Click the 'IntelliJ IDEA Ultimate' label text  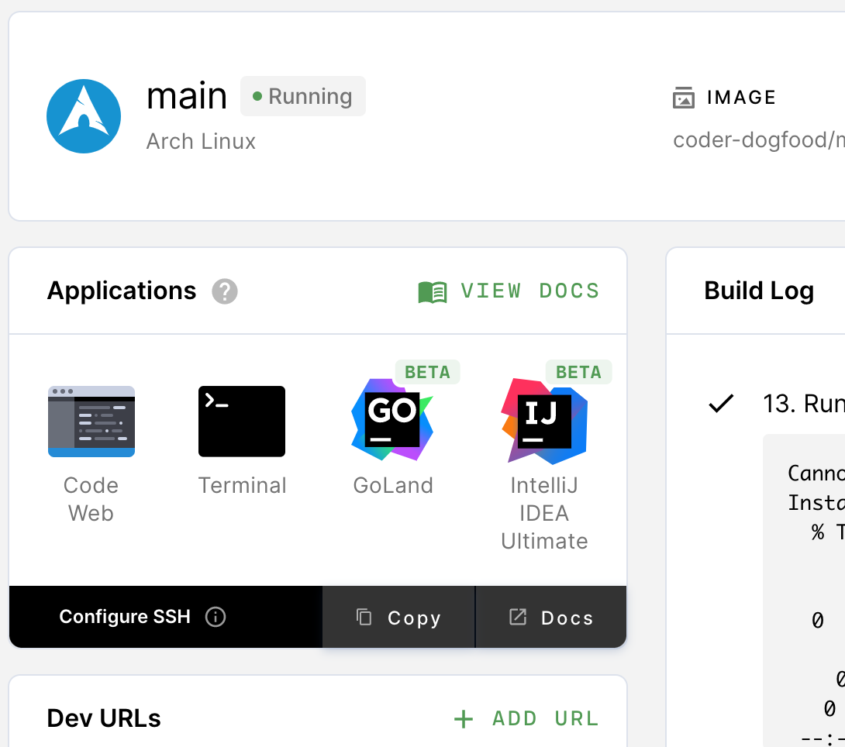click(x=544, y=513)
